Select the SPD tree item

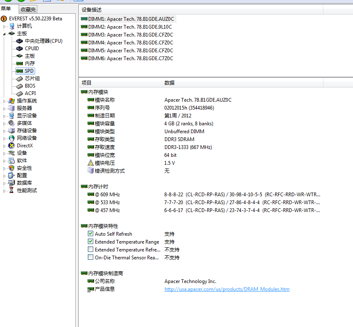[25, 71]
